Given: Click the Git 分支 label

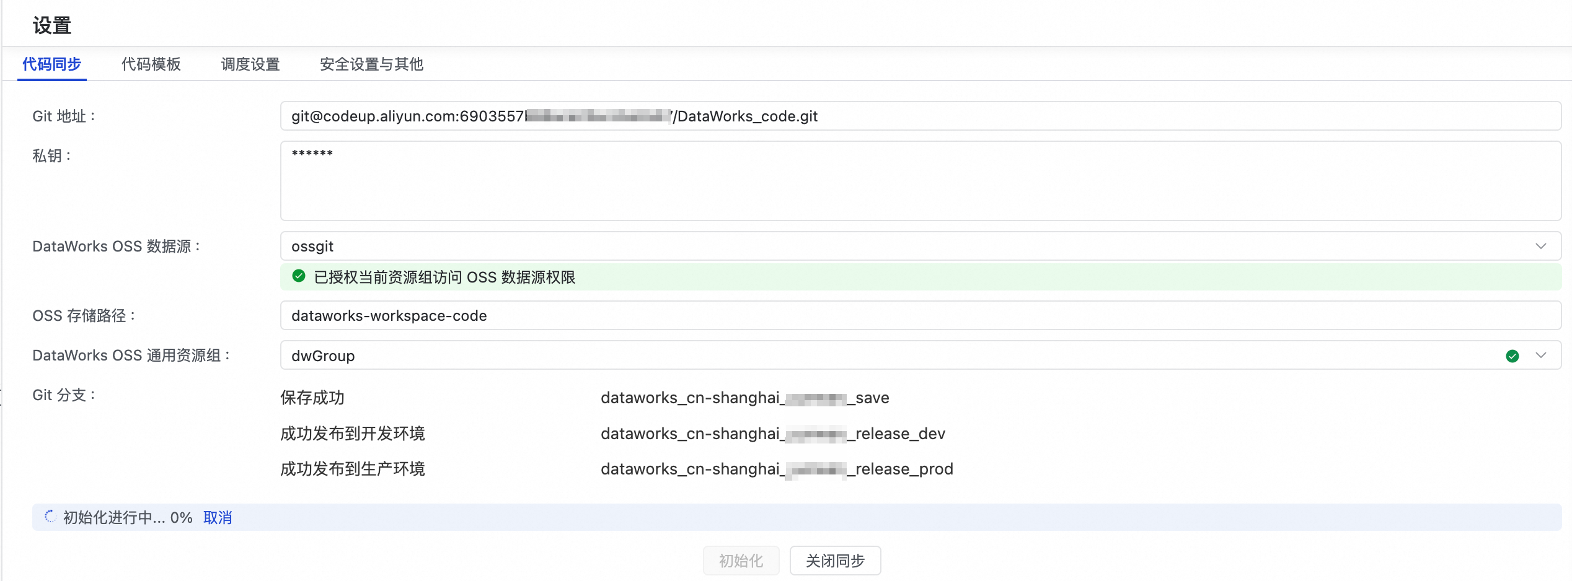Looking at the screenshot, I should click(64, 395).
